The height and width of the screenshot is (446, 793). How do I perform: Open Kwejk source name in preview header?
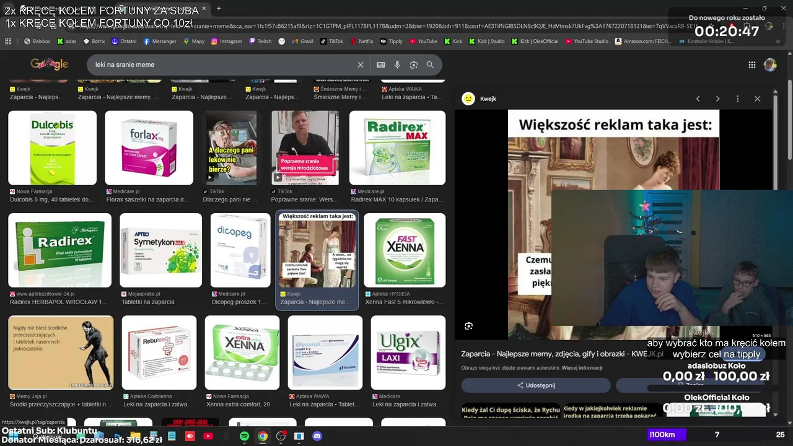[488, 98]
